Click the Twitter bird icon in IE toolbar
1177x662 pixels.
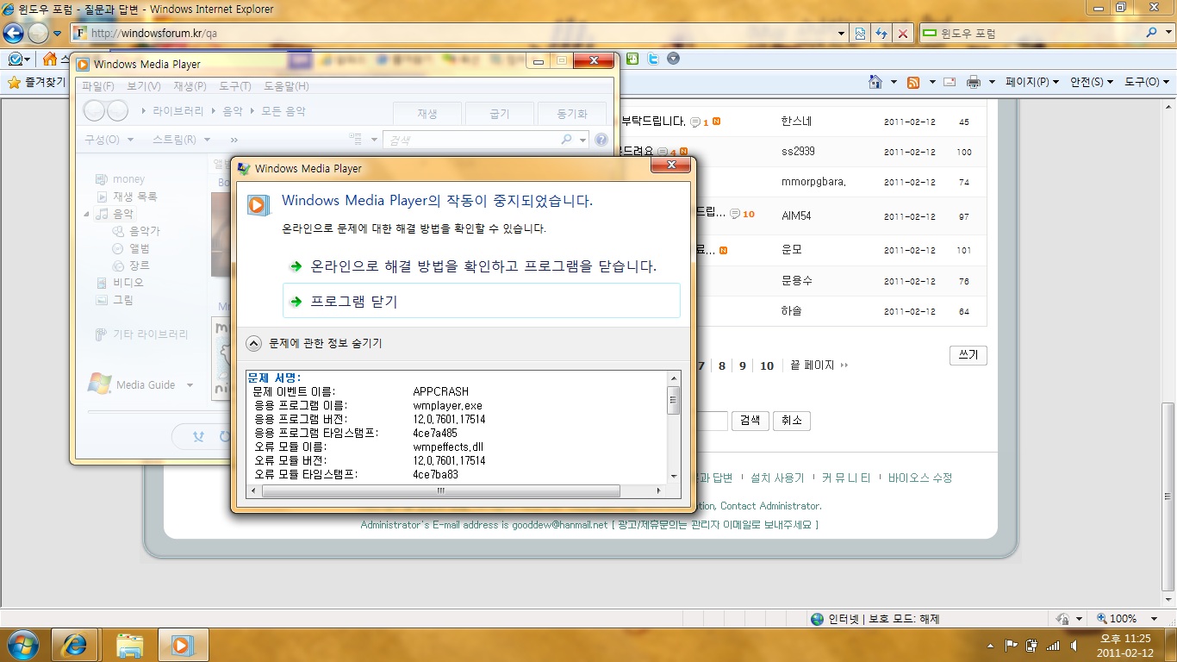point(653,59)
